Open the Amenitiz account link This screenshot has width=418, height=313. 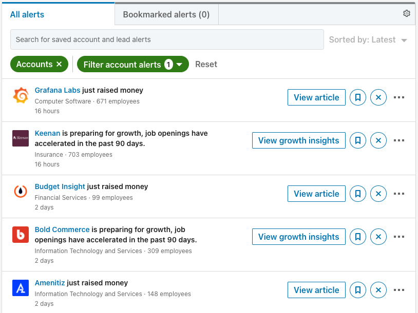click(x=50, y=283)
